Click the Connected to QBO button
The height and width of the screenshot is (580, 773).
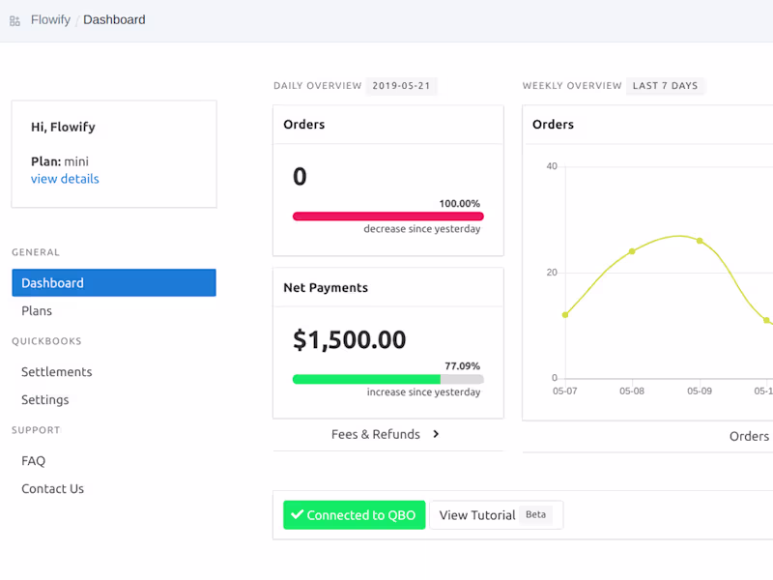coord(354,515)
